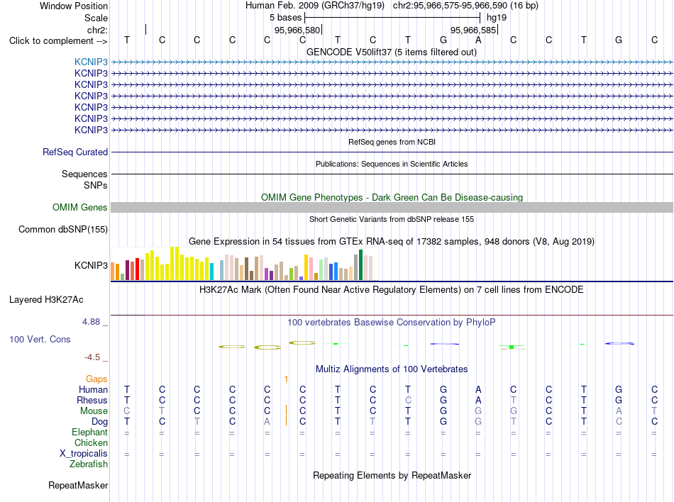This screenshot has height=502, width=674.
Task: Select the Chicken species label
Action: pyautogui.click(x=91, y=442)
